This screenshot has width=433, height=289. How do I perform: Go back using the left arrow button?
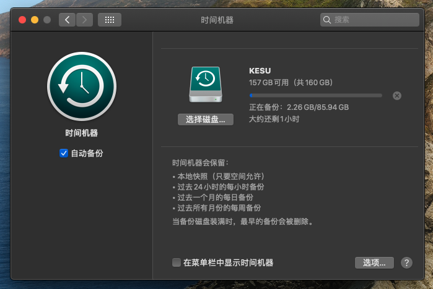click(68, 20)
